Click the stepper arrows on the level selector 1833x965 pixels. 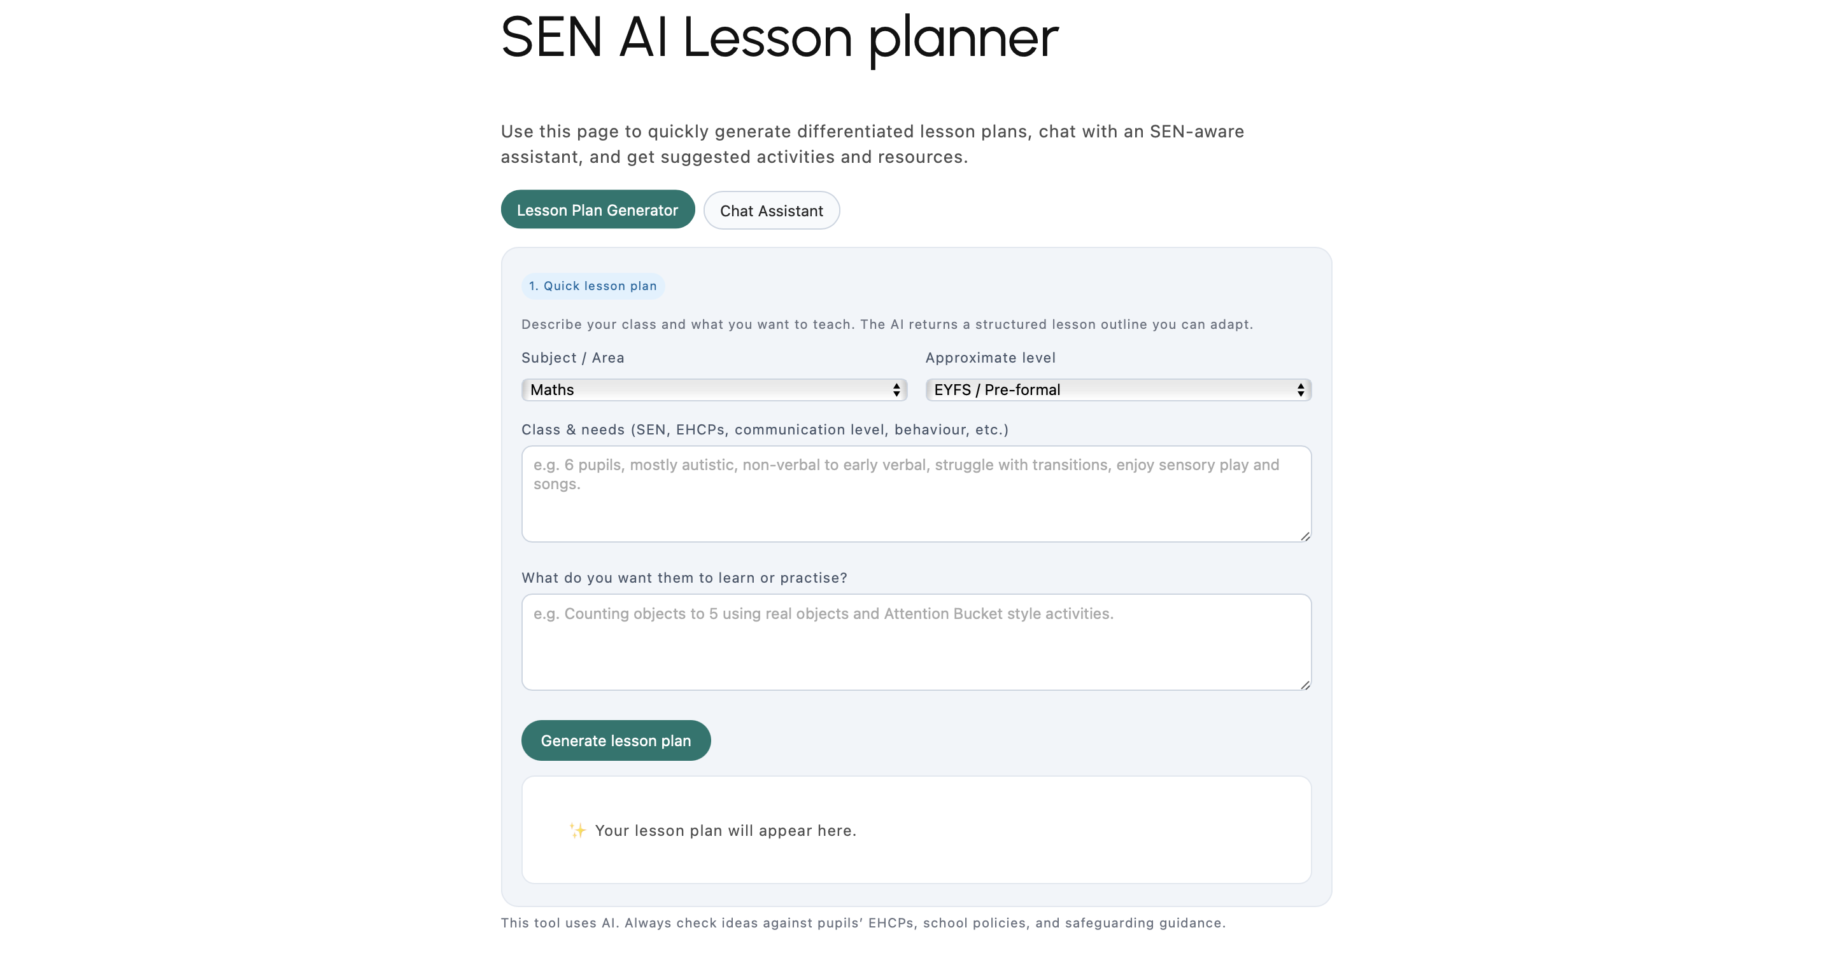(x=1300, y=390)
